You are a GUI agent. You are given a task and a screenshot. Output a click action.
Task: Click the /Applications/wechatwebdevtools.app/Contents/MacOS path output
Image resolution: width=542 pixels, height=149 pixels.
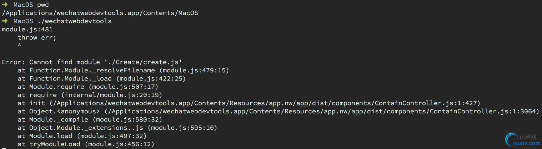[100, 13]
